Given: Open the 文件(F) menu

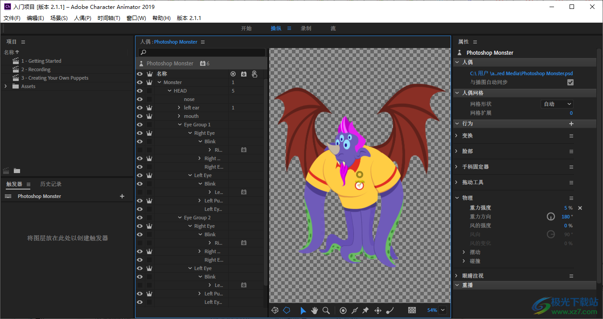Looking at the screenshot, I should click(x=12, y=18).
